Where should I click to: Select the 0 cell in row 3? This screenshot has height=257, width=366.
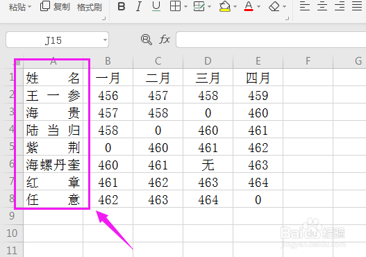point(208,112)
